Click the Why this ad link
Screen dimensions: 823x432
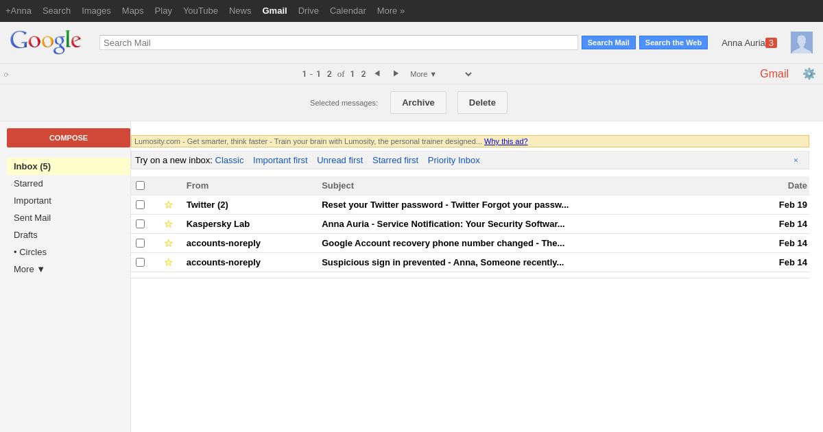click(x=505, y=141)
